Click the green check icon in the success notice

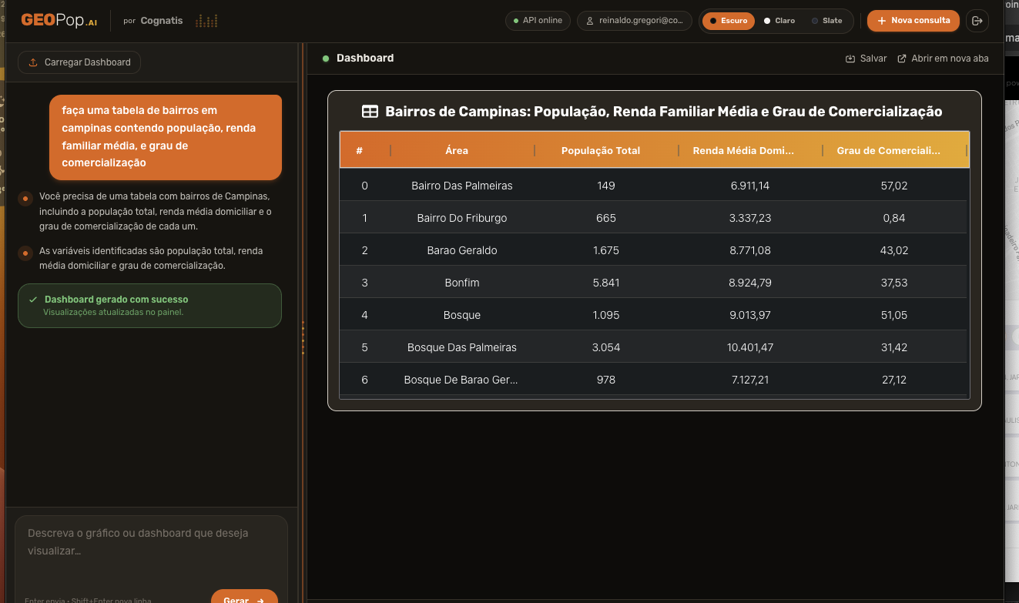coord(33,299)
